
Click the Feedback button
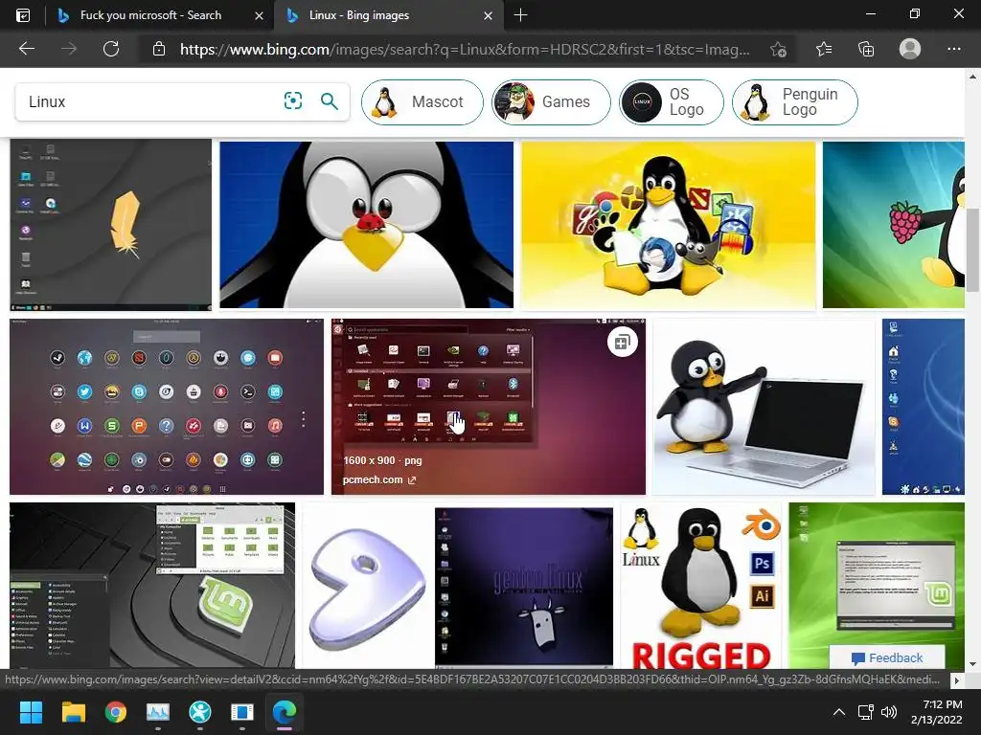pos(886,657)
